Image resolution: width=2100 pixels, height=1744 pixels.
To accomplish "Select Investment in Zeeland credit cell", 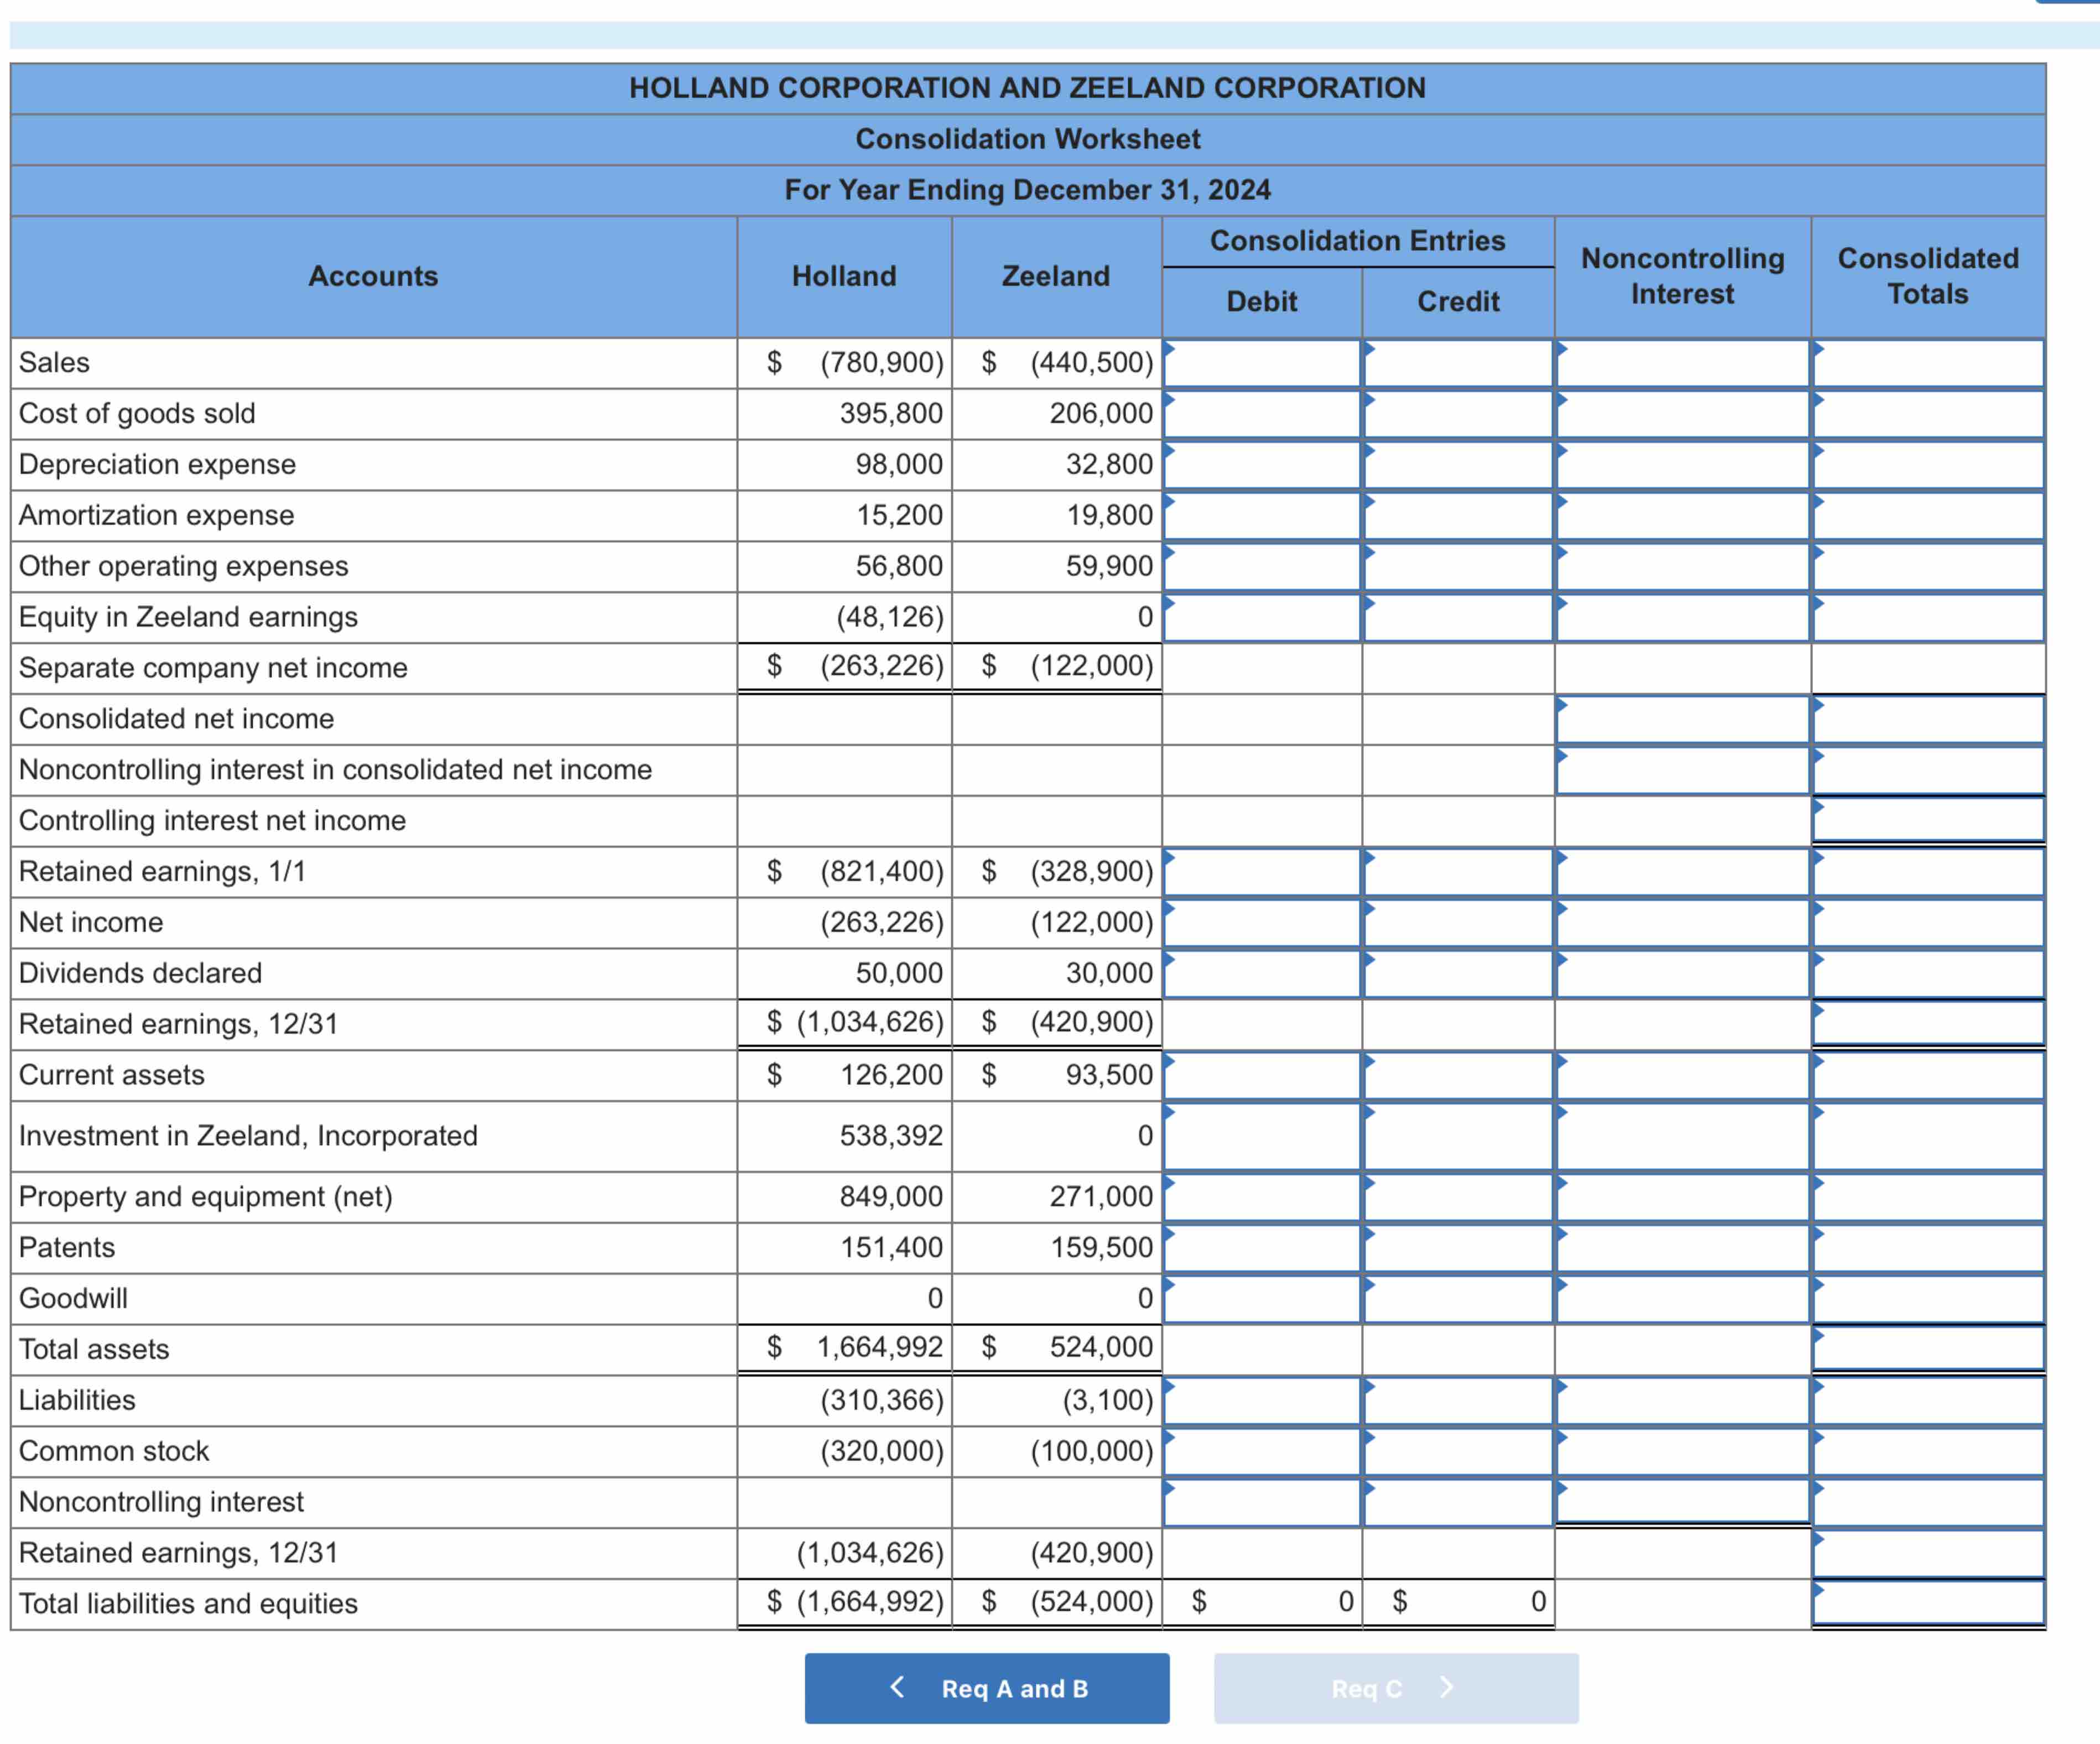I will [x=1457, y=1137].
